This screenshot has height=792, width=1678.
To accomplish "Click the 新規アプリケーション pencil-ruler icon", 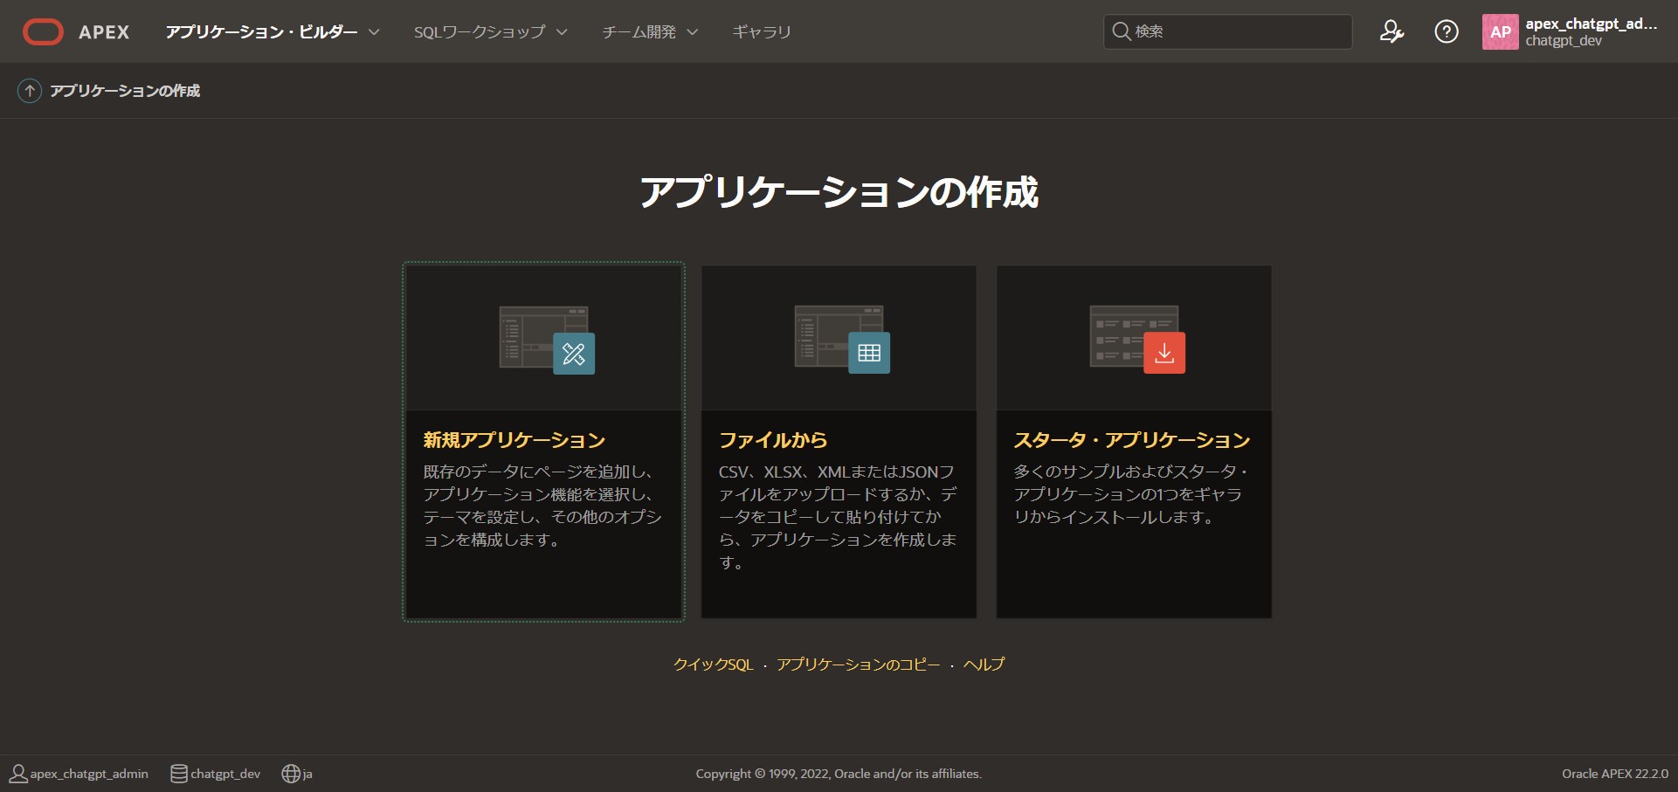I will 574,354.
